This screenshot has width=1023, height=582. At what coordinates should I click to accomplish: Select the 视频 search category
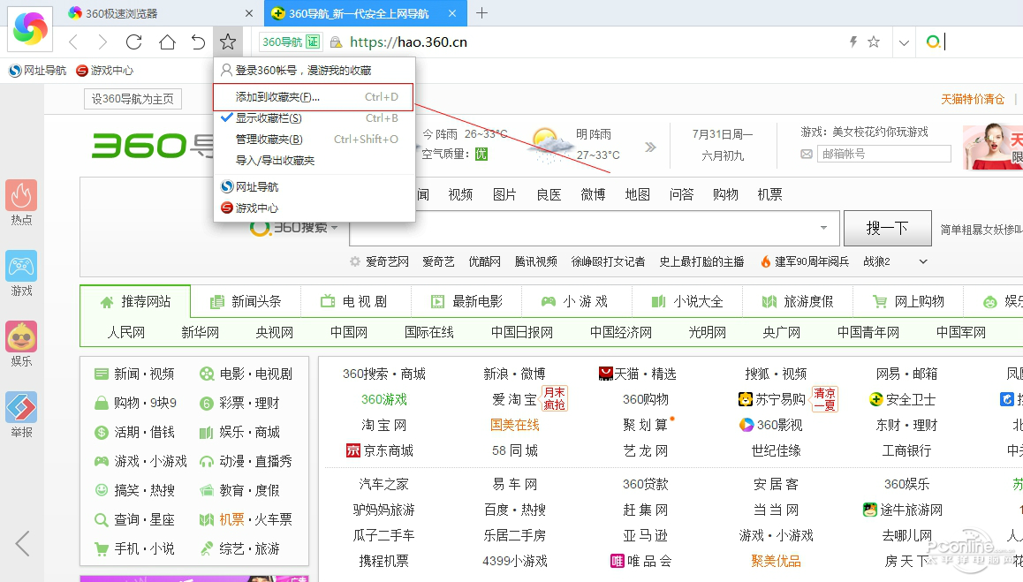pyautogui.click(x=460, y=194)
